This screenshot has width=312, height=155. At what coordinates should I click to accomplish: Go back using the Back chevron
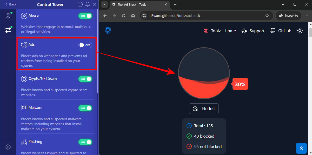tap(11, 4)
